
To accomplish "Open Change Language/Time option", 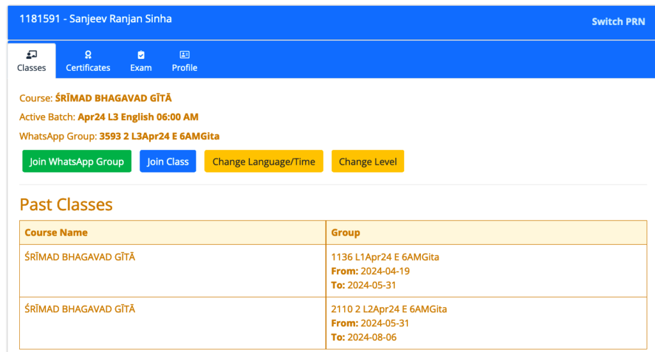I will tap(264, 162).
